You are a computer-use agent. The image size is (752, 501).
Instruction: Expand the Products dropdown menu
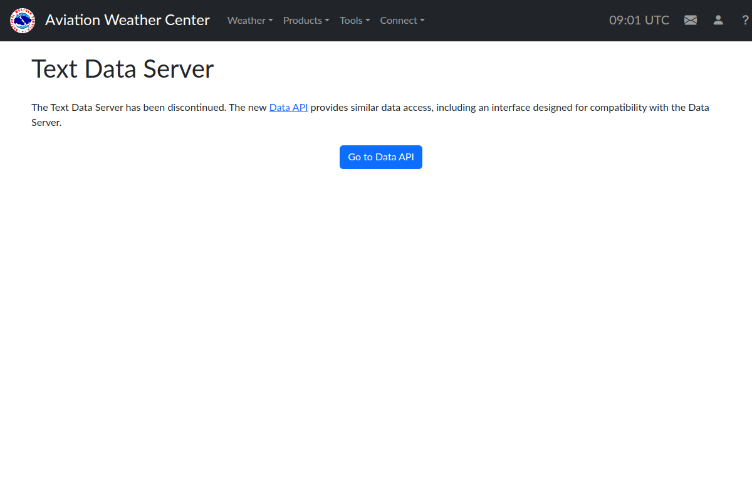point(306,20)
